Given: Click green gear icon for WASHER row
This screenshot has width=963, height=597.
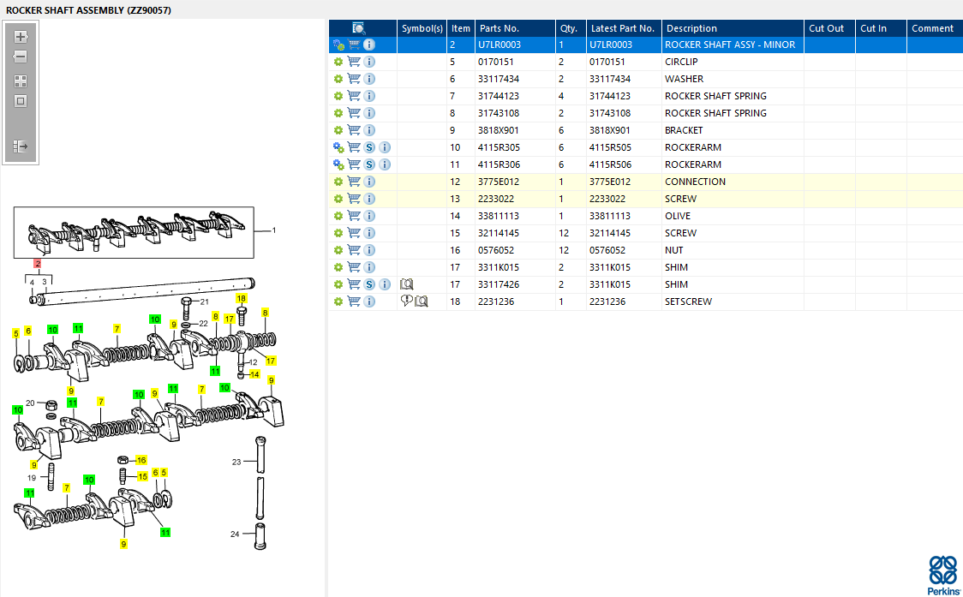Looking at the screenshot, I should [x=338, y=79].
